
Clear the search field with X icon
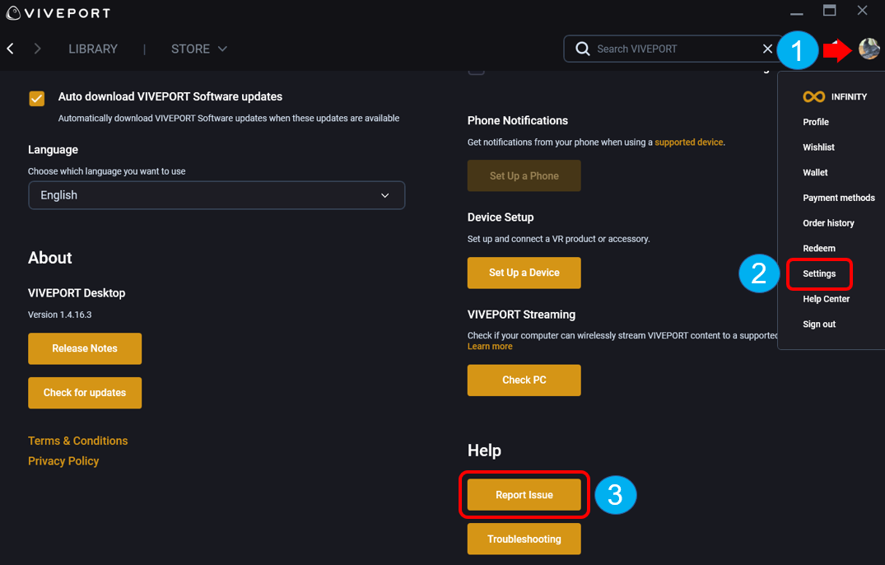coord(767,49)
